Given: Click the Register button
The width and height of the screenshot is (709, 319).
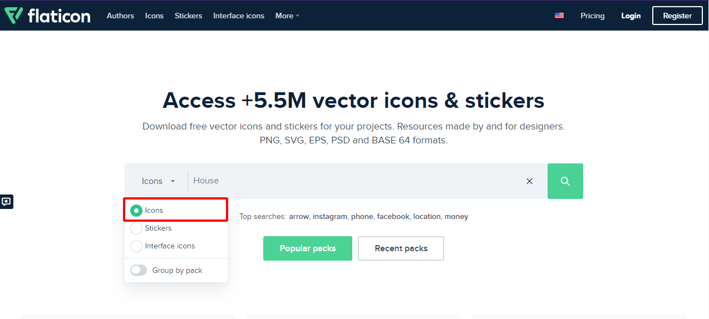Looking at the screenshot, I should pos(677,16).
